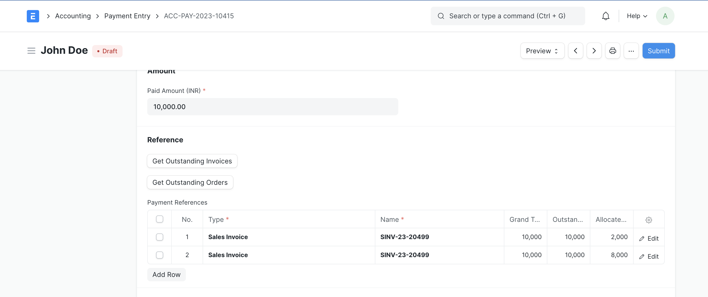
Task: Toggle the select all rows checkbox
Action: [x=160, y=219]
